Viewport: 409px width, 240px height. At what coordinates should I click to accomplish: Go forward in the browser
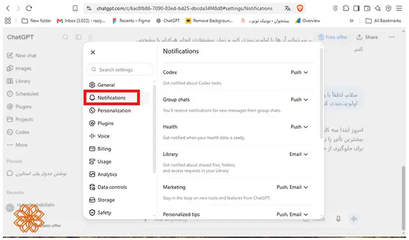tap(18, 8)
